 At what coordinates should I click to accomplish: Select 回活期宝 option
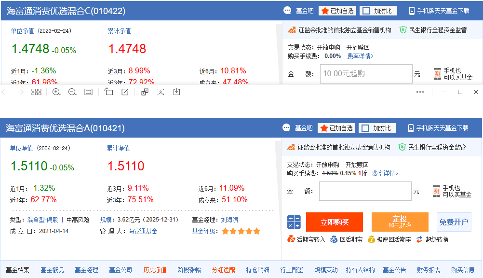[x=346, y=239]
